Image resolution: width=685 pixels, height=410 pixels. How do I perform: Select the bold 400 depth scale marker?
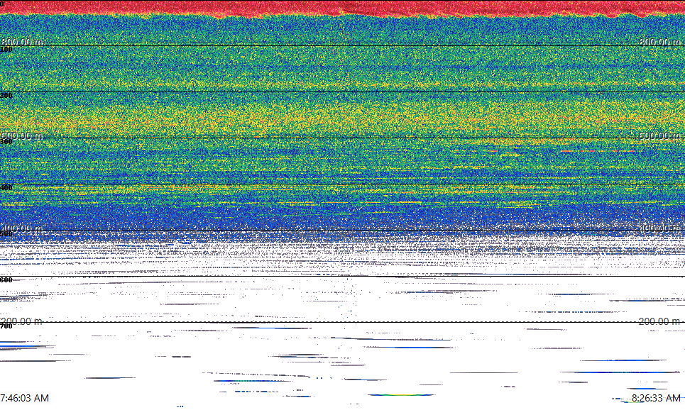6,188
